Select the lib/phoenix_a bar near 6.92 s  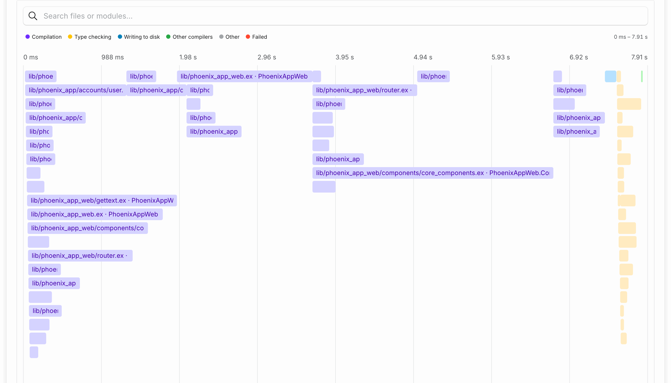[x=577, y=132]
